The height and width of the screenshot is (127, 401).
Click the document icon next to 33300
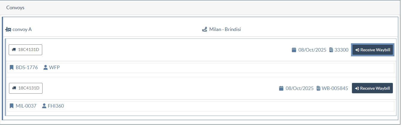331,50
